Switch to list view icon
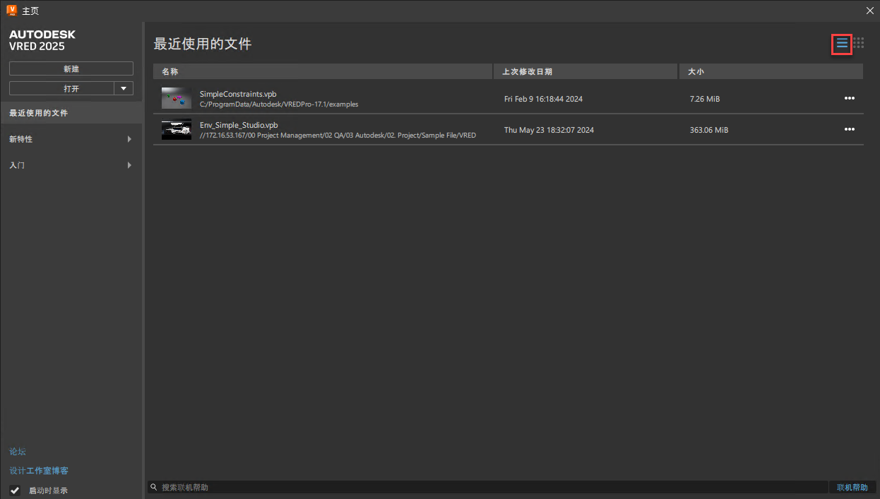880x499 pixels. [842, 44]
